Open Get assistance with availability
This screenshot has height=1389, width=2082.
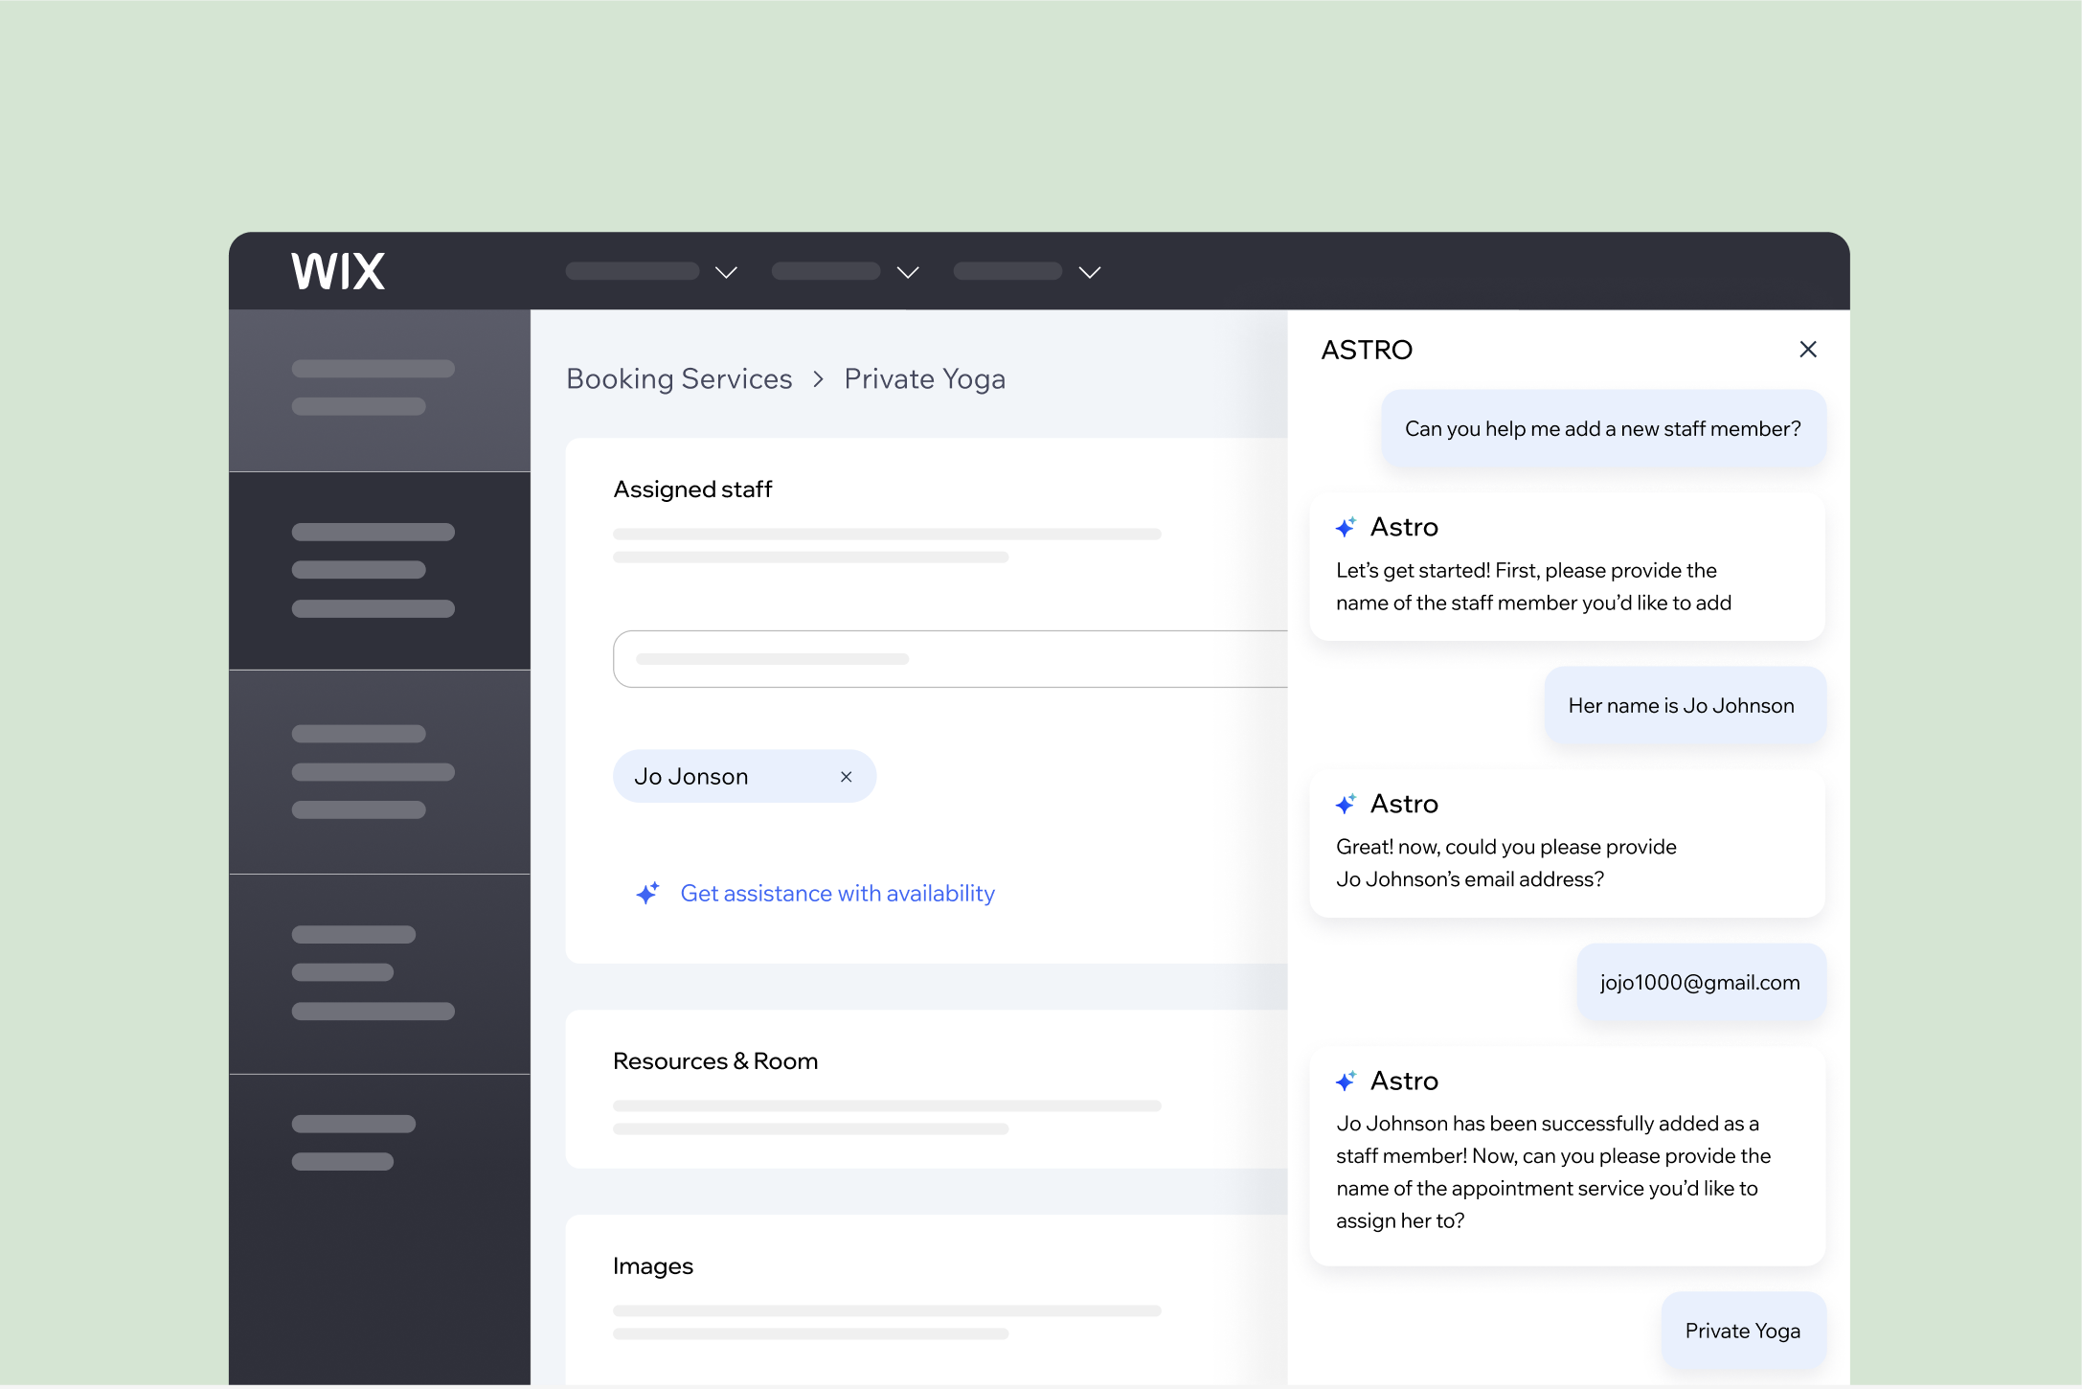837,893
